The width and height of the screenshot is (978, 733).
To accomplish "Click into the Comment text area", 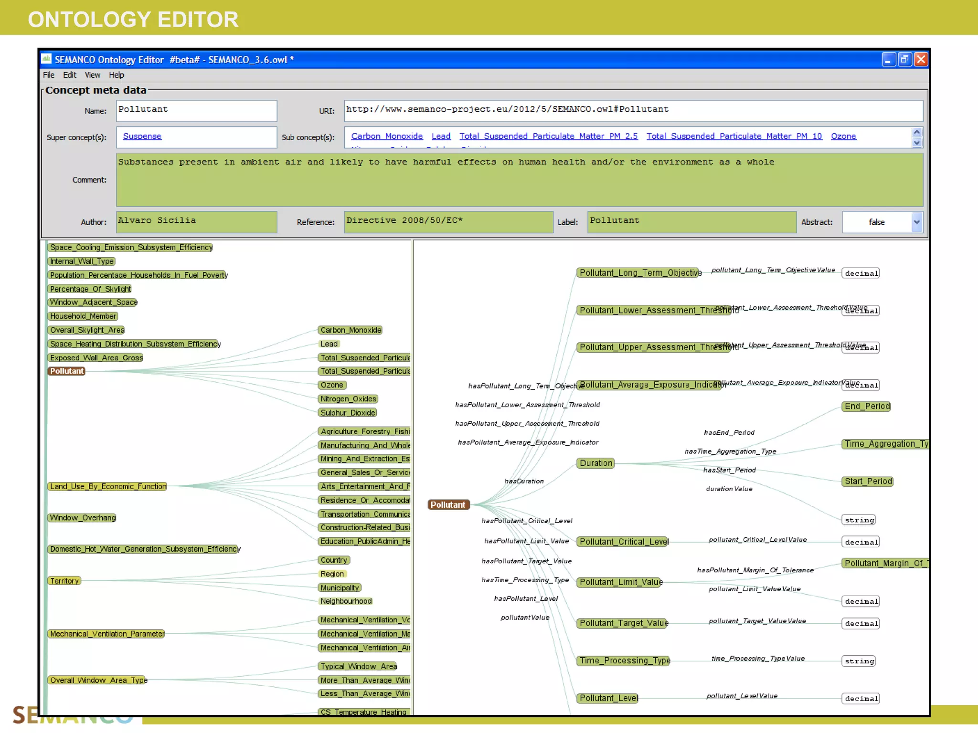I will 520,180.
